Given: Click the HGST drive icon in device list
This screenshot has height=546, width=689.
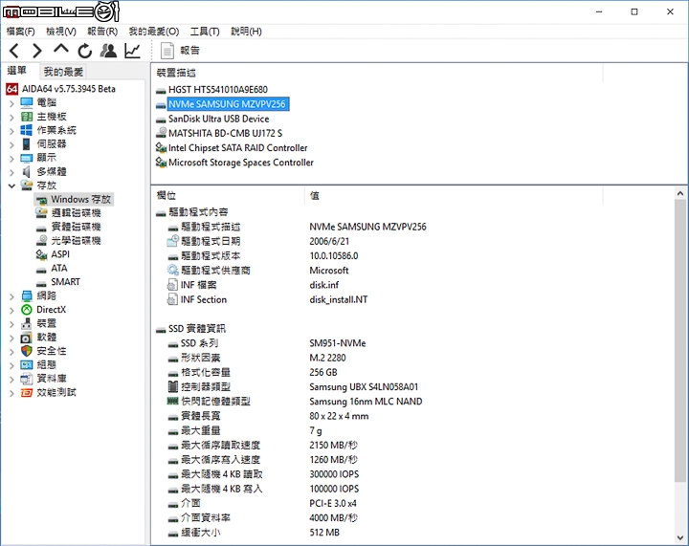Looking at the screenshot, I should (161, 91).
